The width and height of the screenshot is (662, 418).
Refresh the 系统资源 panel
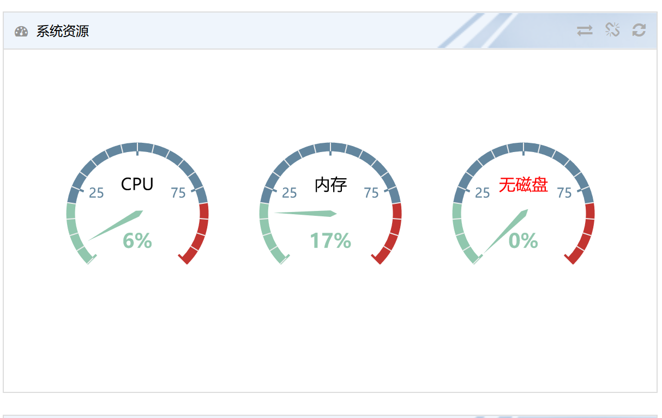[639, 30]
